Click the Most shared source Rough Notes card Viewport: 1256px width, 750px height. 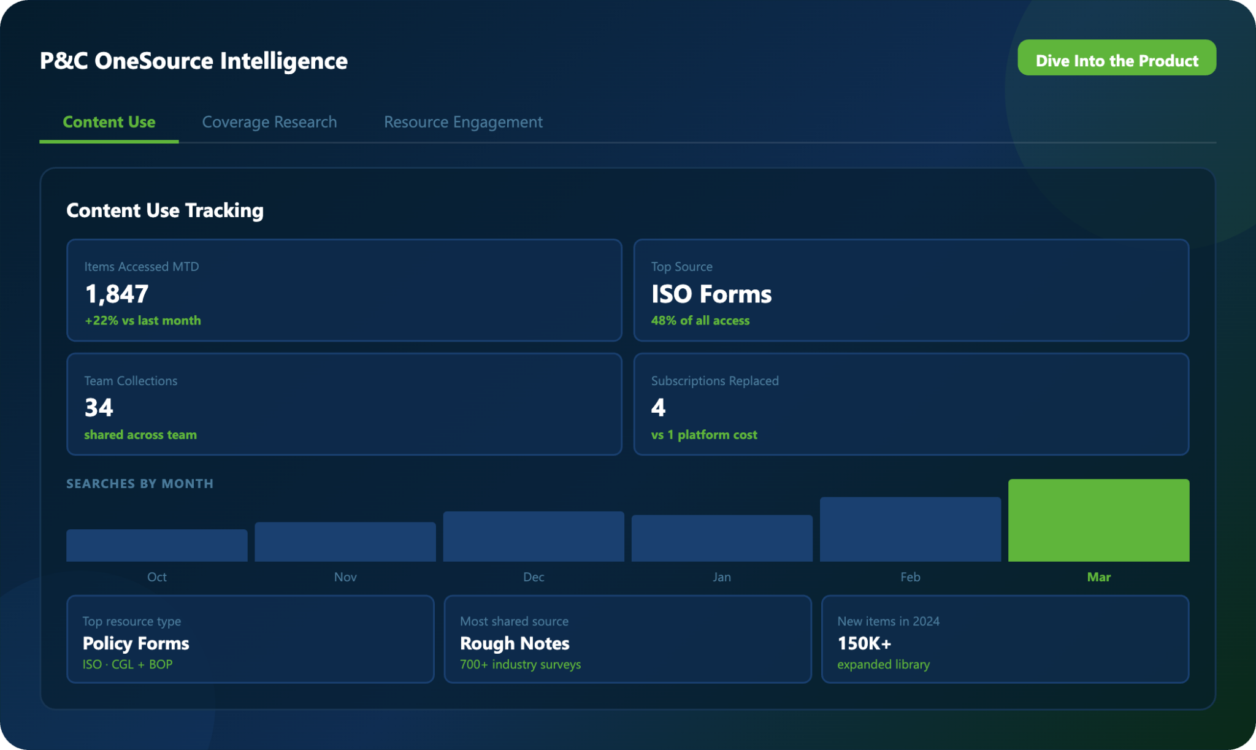coord(627,639)
